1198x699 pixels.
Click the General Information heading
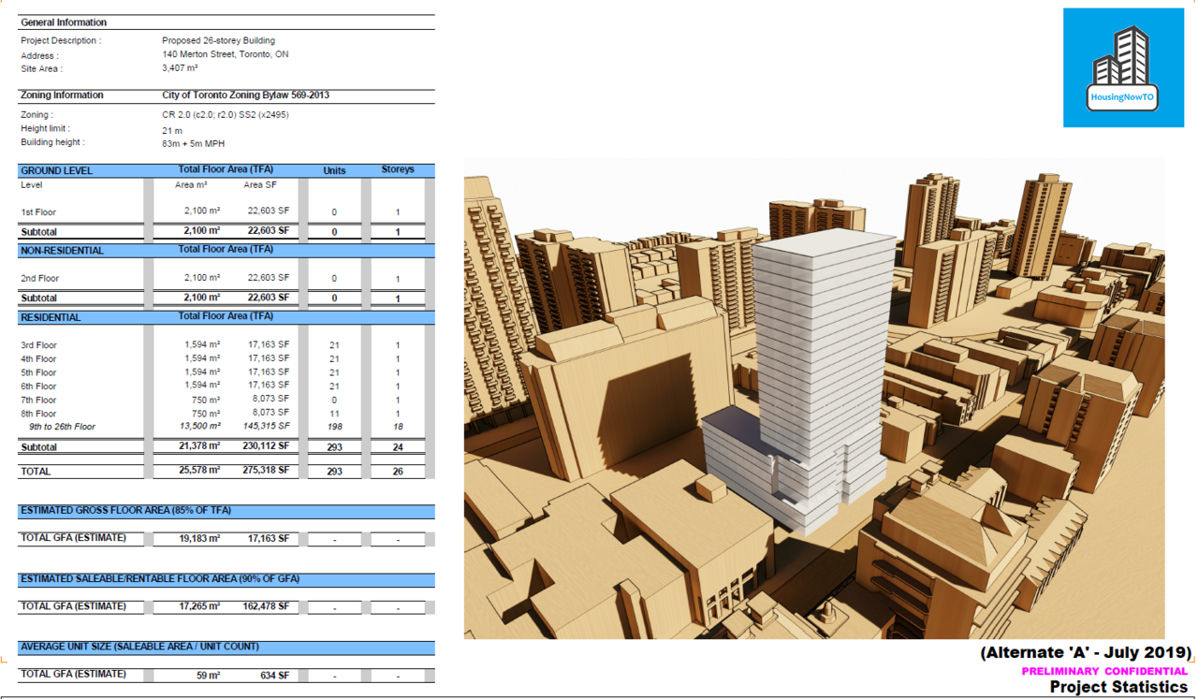coord(64,22)
